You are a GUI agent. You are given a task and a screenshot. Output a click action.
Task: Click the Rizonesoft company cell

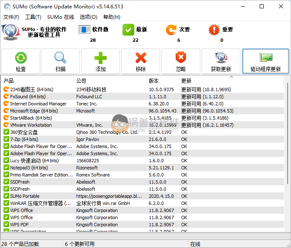(x=87, y=168)
